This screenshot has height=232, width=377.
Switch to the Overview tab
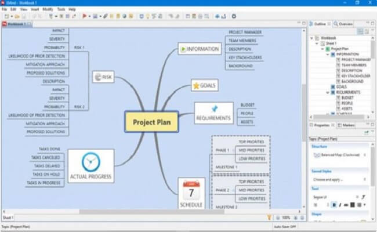coord(345,24)
